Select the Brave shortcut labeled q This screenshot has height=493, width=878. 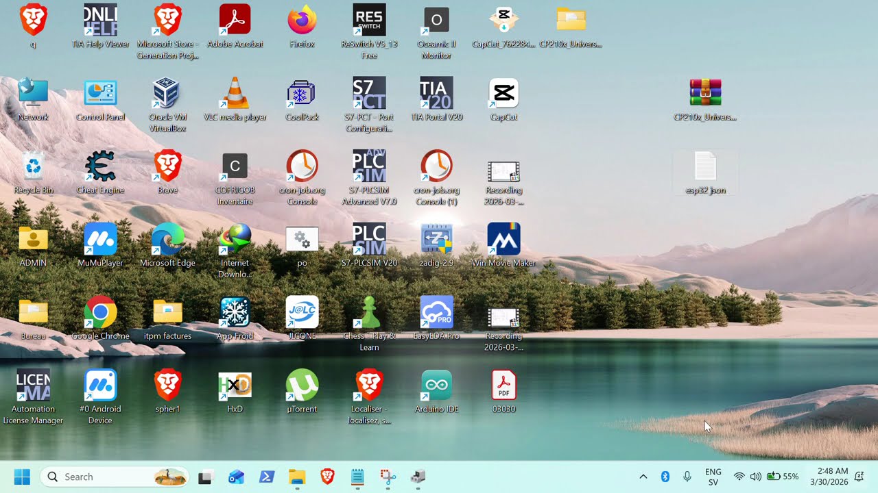pyautogui.click(x=33, y=26)
